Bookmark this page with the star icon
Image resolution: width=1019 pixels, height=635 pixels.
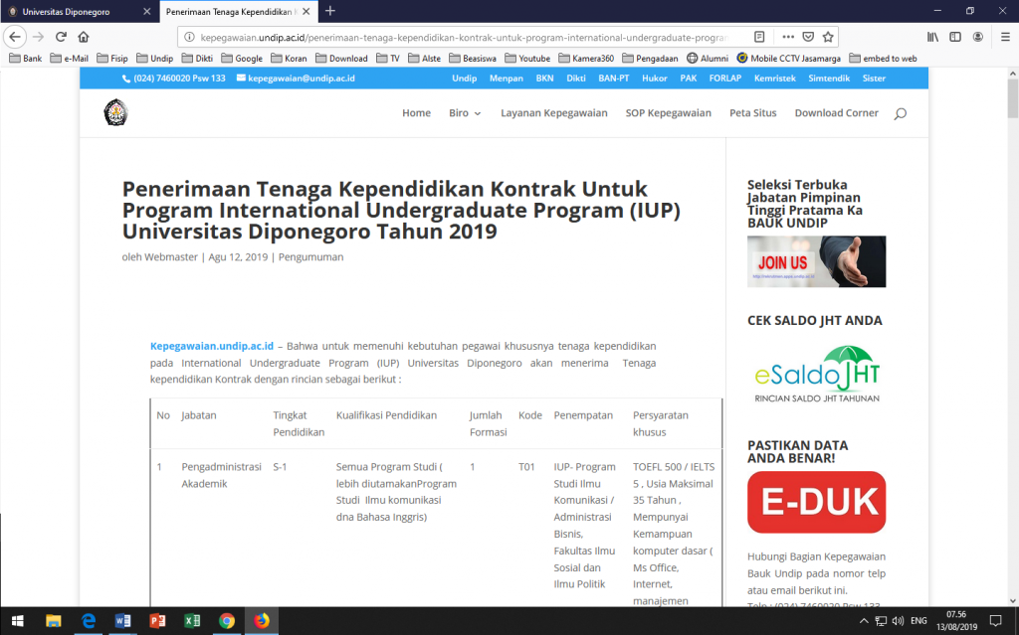[828, 37]
